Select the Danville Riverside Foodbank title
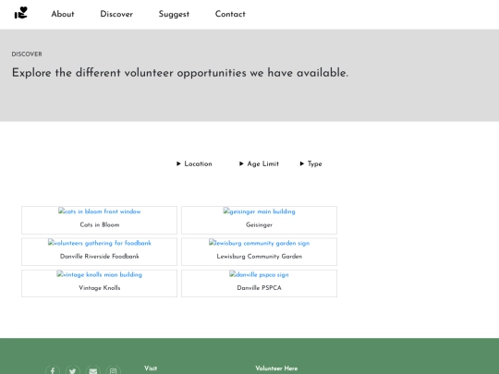 99,257
